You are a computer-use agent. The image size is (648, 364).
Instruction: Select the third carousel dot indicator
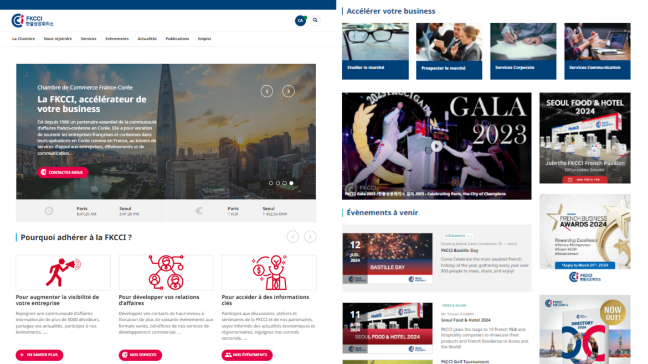tap(285, 183)
